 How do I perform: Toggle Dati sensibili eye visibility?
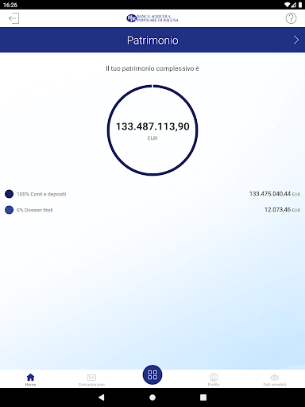[275, 379]
